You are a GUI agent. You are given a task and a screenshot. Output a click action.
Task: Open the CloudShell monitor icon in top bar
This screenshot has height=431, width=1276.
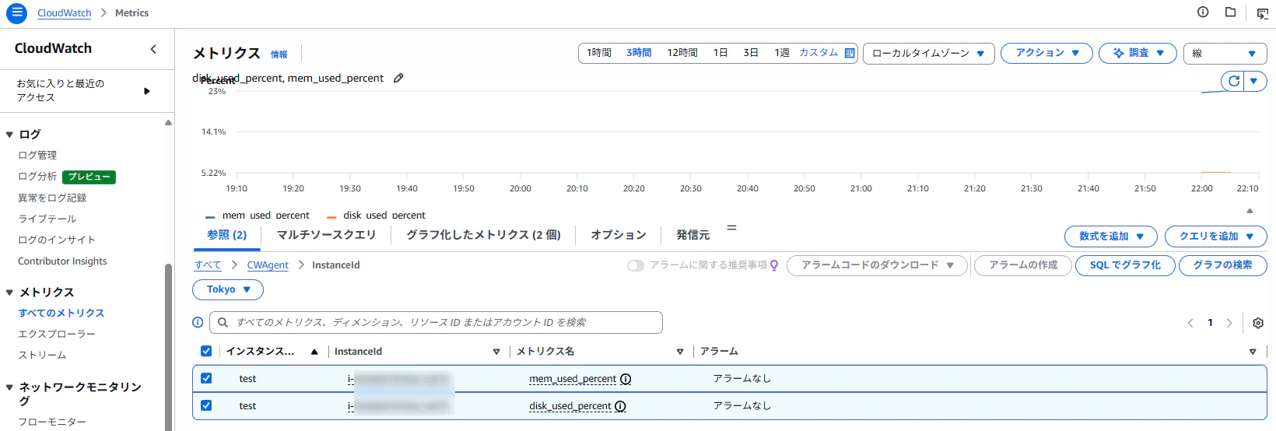(x=1263, y=13)
